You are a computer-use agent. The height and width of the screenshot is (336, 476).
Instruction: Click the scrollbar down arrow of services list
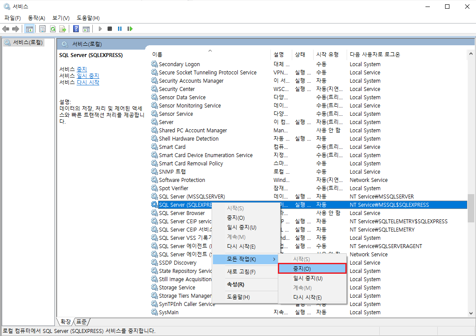[x=471, y=313]
